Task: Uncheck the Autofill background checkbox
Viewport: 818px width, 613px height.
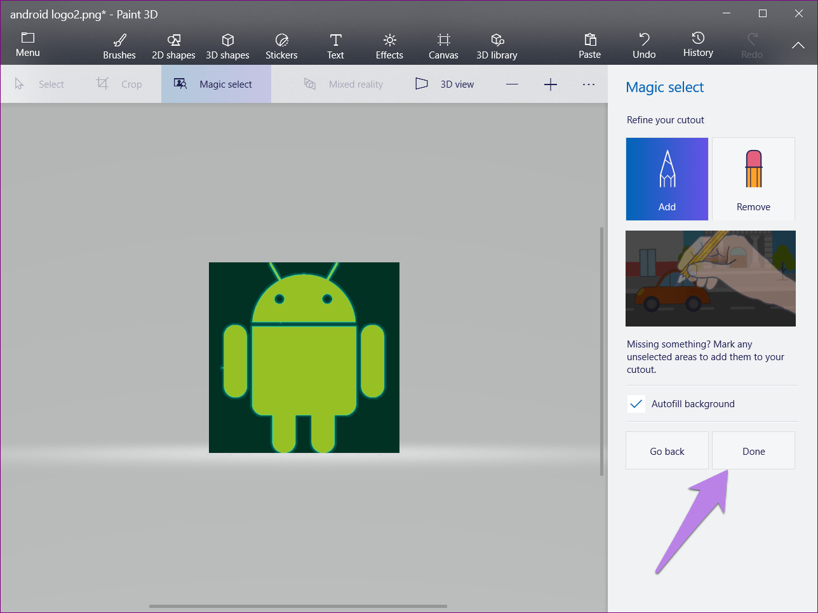Action: click(x=636, y=404)
